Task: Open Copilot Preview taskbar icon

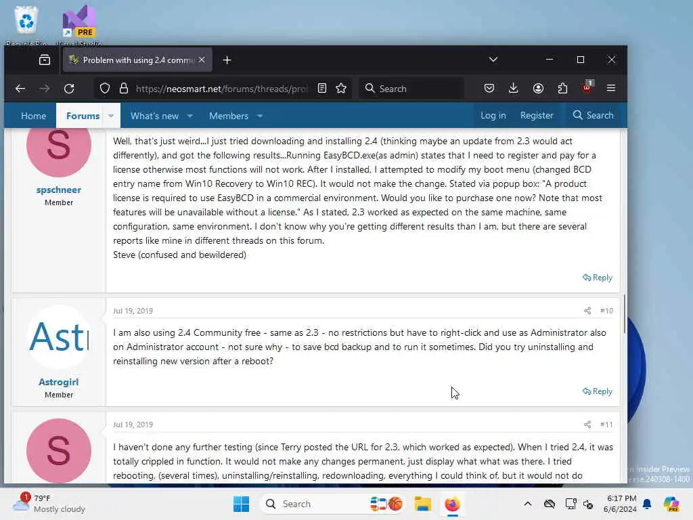Action: pyautogui.click(x=671, y=504)
